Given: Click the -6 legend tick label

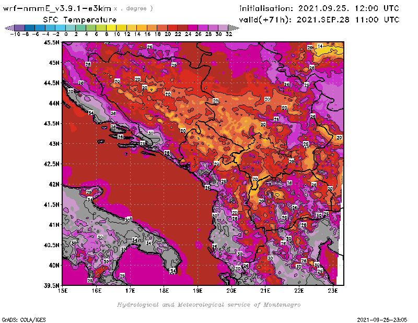Looking at the screenshot, I should [x=36, y=34].
